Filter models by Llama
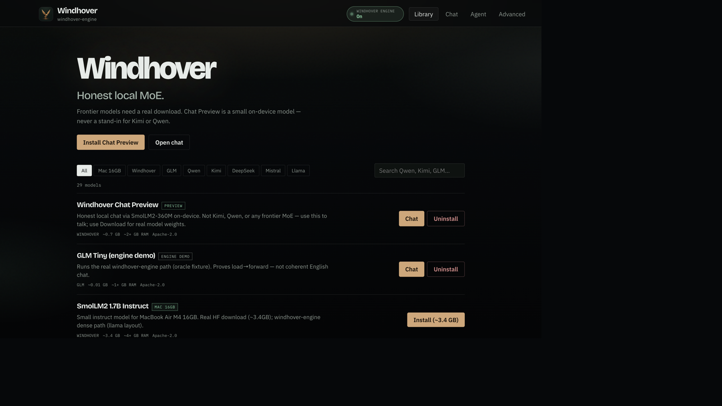722x406 pixels. click(298, 171)
